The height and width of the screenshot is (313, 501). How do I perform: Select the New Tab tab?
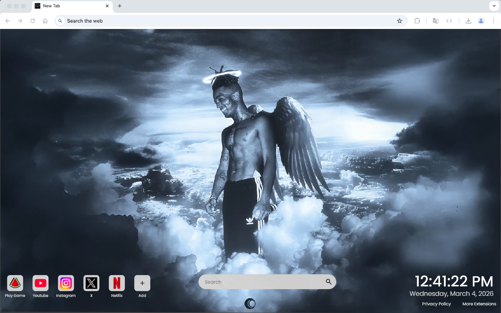pos(72,6)
